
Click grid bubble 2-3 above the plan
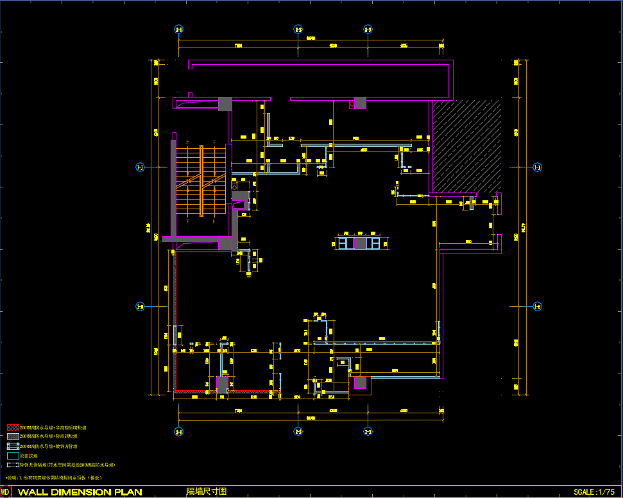coord(368,30)
